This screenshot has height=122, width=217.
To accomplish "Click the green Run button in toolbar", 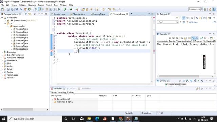I will (65, 9).
